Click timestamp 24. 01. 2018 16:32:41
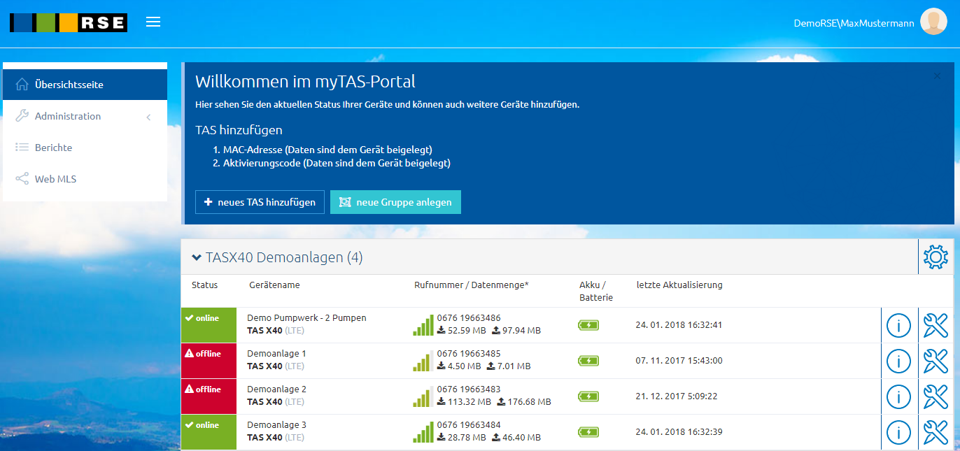960x451 pixels. [x=679, y=325]
